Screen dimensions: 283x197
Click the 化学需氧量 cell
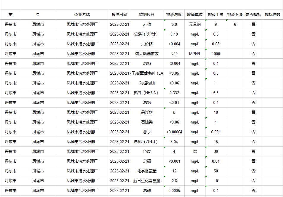147,171
